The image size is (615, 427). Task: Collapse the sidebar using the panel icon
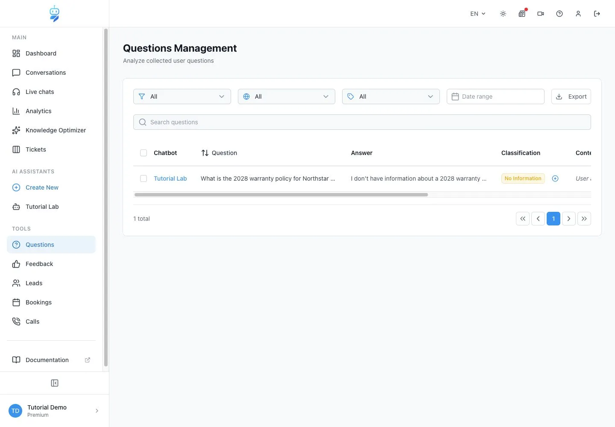(55, 383)
